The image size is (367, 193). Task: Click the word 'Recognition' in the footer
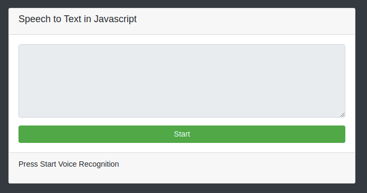99,164
